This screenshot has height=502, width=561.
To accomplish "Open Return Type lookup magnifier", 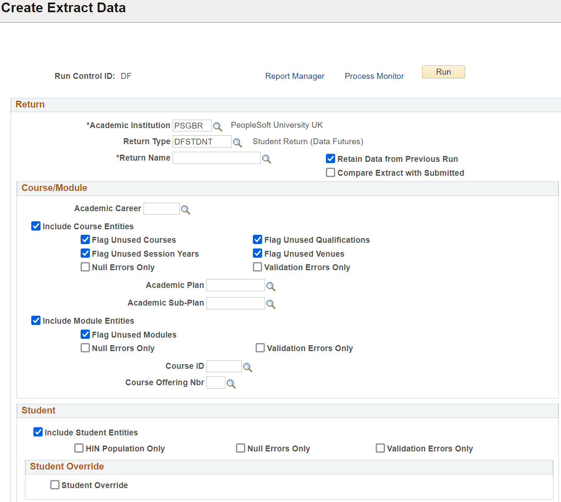I will (x=238, y=142).
